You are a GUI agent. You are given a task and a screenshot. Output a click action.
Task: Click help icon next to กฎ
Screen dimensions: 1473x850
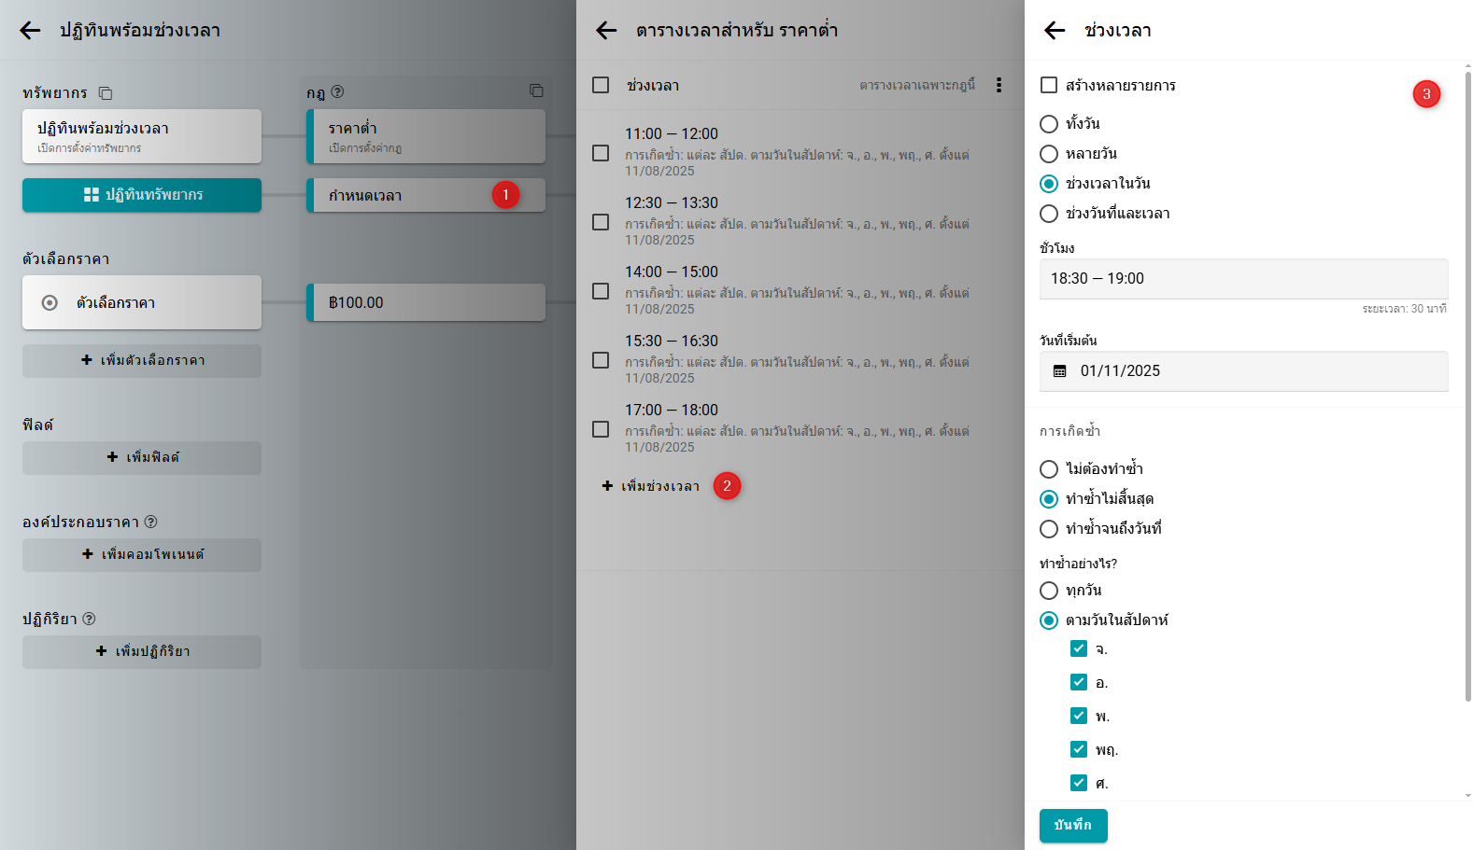pos(338,92)
